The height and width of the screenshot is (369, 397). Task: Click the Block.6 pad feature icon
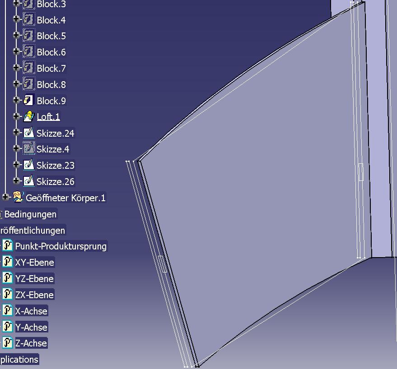click(28, 51)
